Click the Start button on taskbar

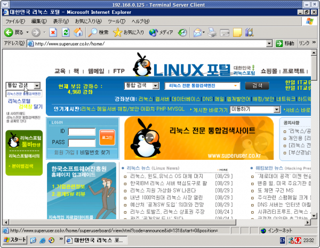coord(15,240)
